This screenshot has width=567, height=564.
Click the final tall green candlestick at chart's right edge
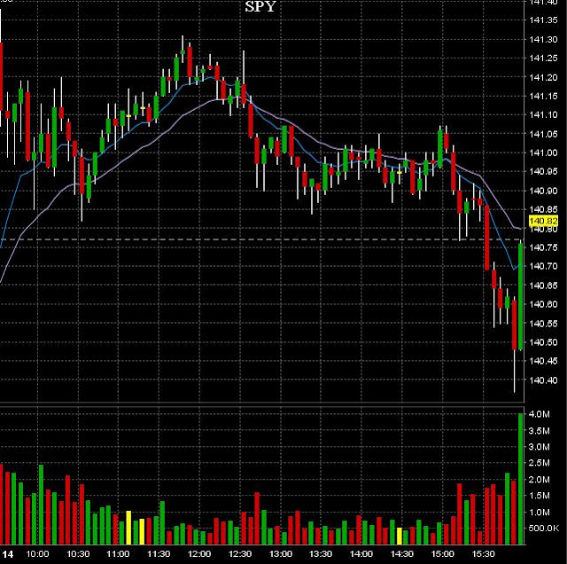coord(521,295)
